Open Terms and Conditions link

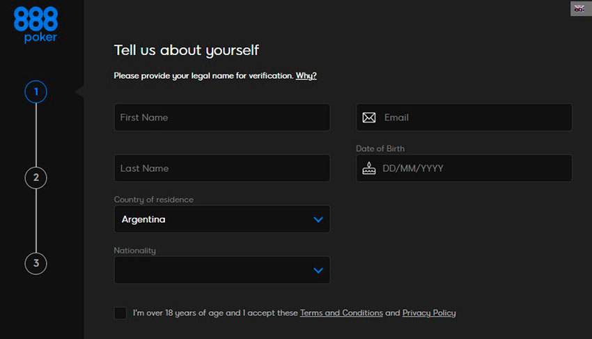point(341,313)
